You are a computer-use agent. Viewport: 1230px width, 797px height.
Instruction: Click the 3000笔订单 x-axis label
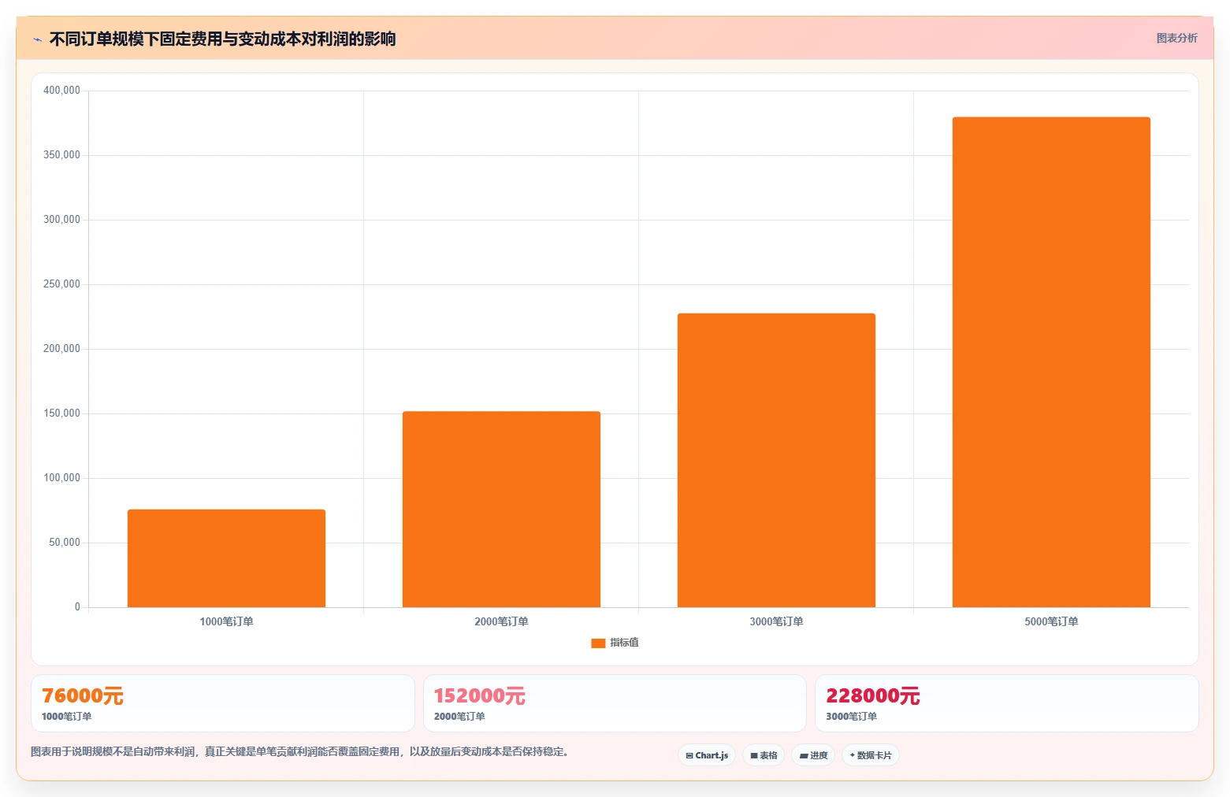[776, 621]
